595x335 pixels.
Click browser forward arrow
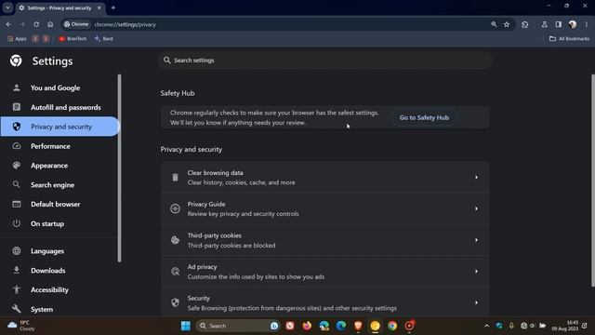pos(22,24)
